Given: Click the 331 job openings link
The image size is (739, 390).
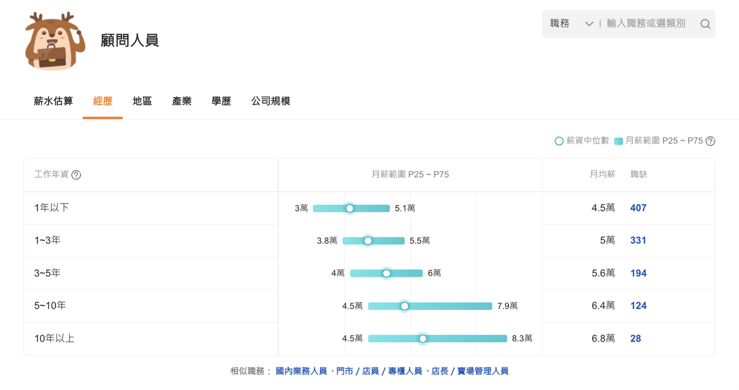Looking at the screenshot, I should [x=638, y=240].
